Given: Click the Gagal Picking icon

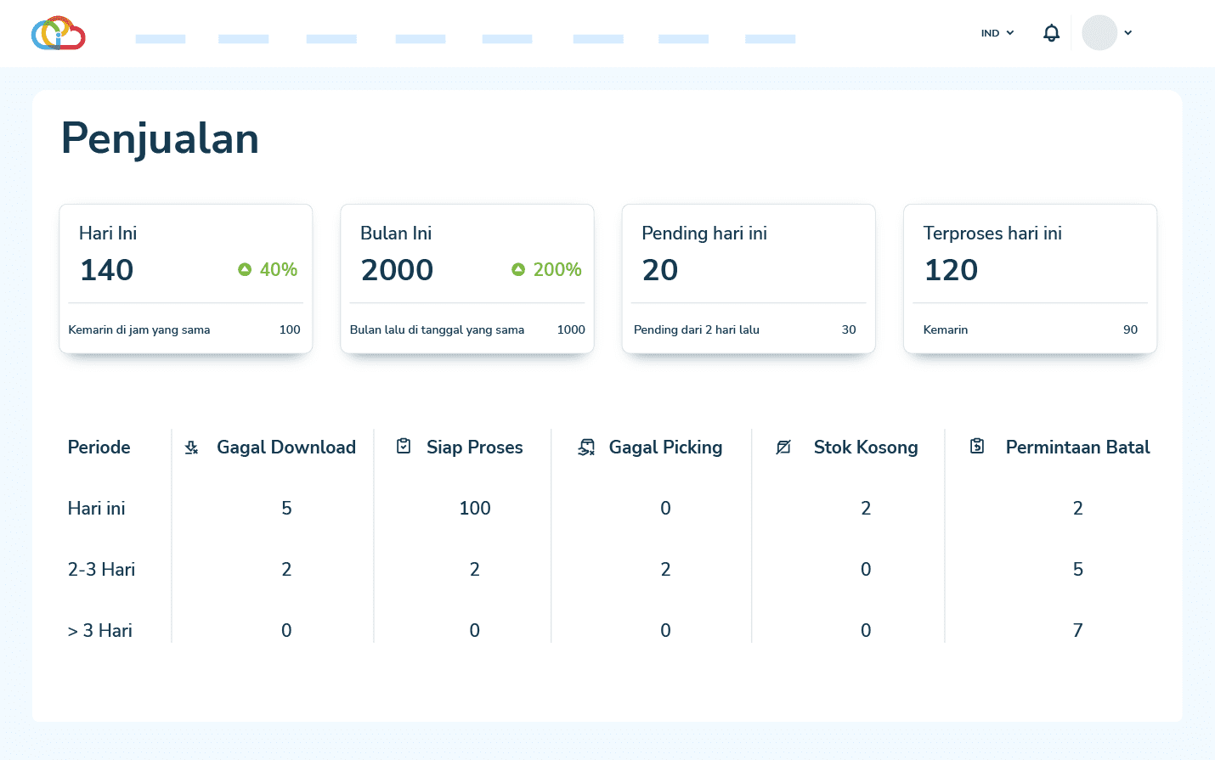Looking at the screenshot, I should (586, 448).
